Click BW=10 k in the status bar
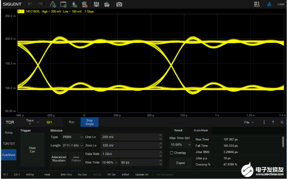This screenshot has width=287, height=179. pyautogui.click(x=66, y=175)
